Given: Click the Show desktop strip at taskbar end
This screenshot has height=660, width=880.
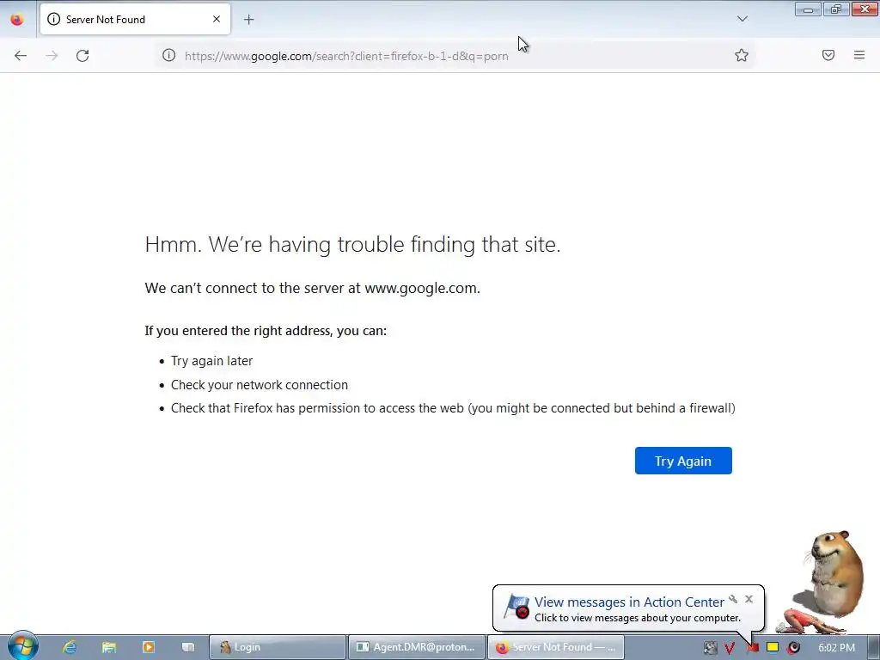Looking at the screenshot, I should pos(874,647).
